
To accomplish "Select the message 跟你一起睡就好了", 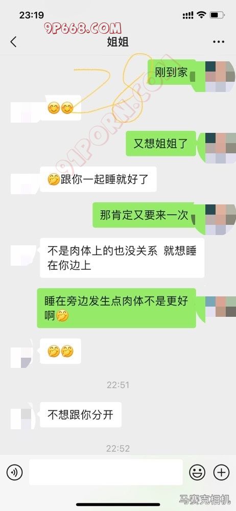I will [x=98, y=179].
